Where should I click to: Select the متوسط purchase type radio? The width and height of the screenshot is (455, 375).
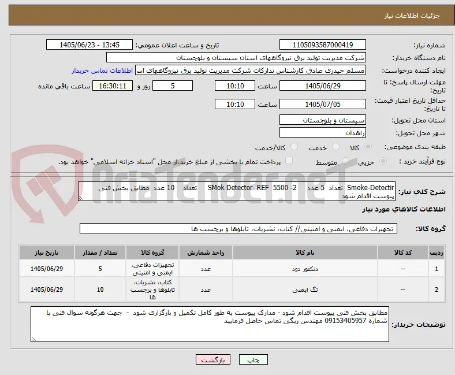[345, 161]
